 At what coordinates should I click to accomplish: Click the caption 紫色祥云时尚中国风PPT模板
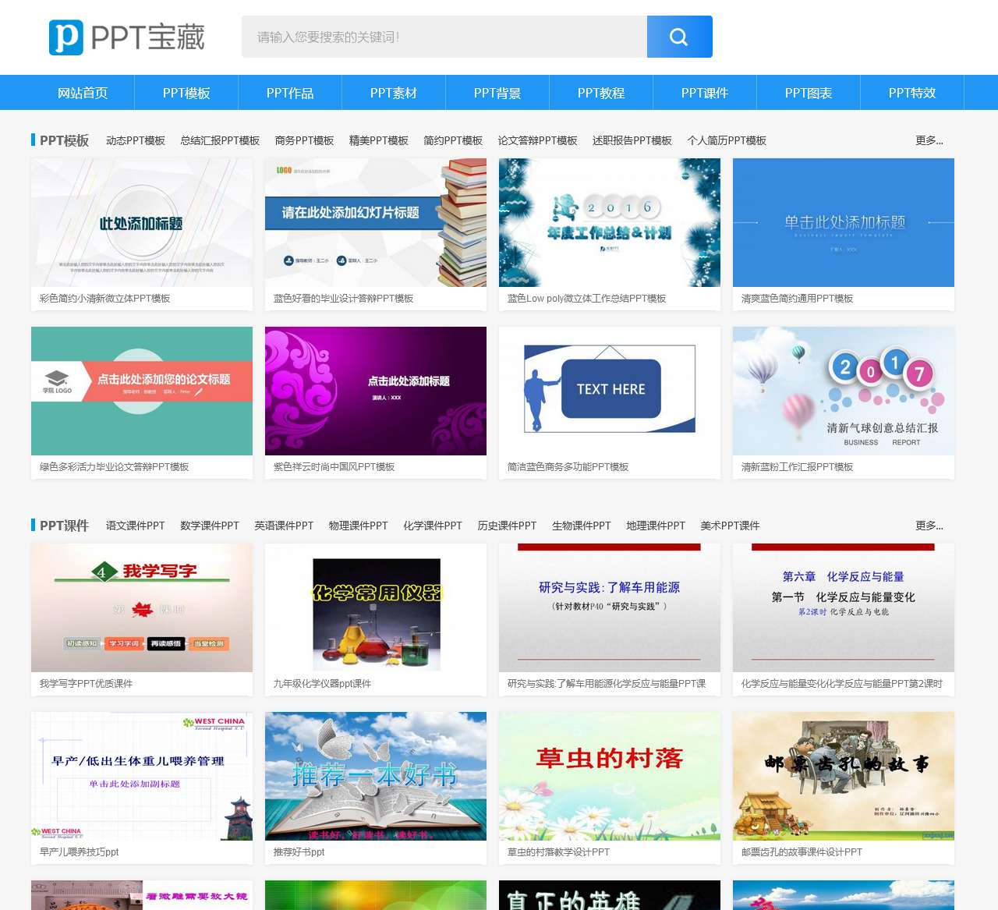[334, 467]
